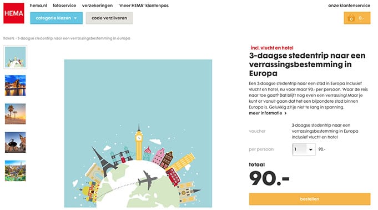
Task: Select the Park Güell Barcelona thumbnail
Action: (15, 171)
